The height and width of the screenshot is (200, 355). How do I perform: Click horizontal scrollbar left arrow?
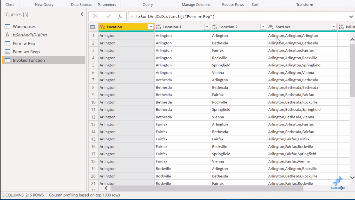[x=106, y=188]
